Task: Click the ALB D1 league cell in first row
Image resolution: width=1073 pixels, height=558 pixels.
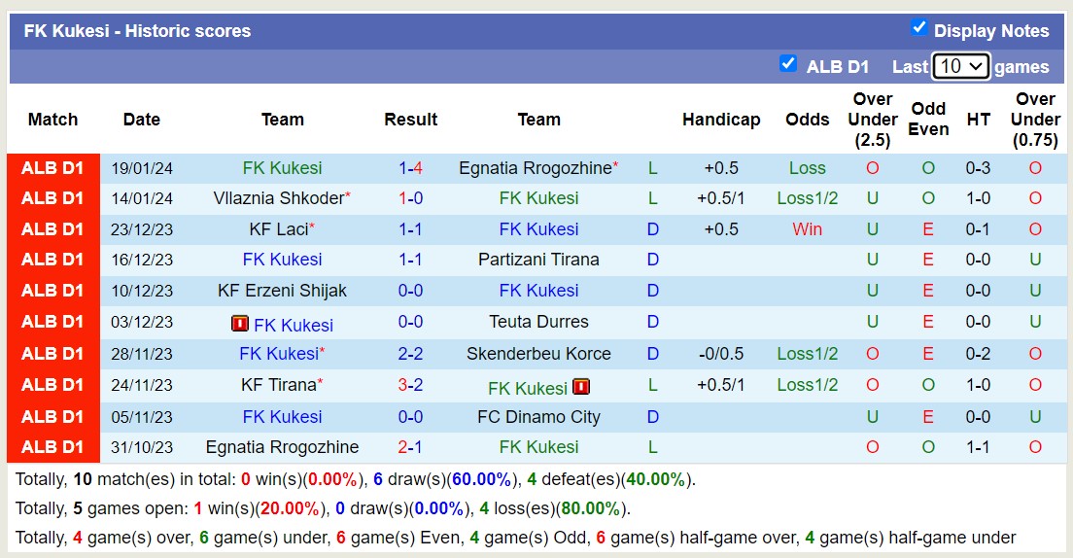Action: coord(52,168)
